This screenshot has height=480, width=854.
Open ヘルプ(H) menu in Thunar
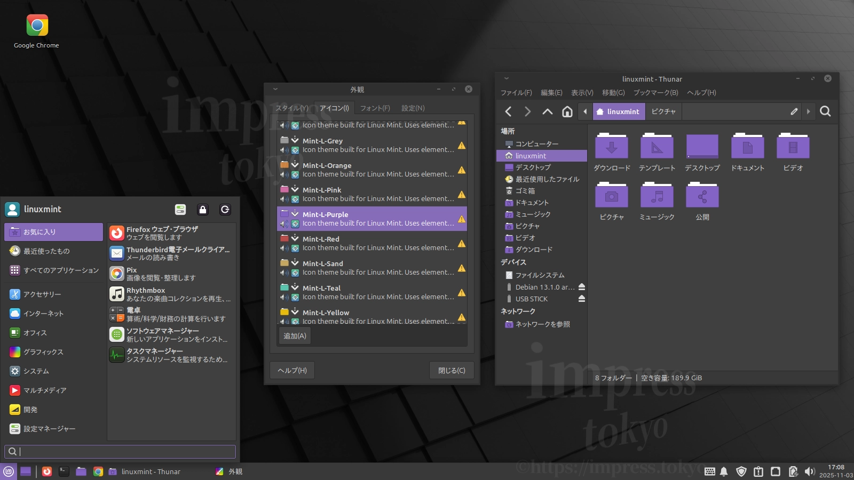click(701, 93)
